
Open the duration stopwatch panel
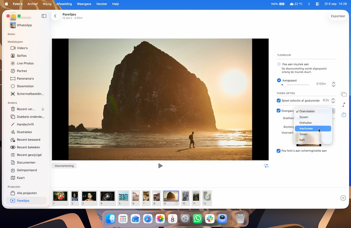pos(344,115)
